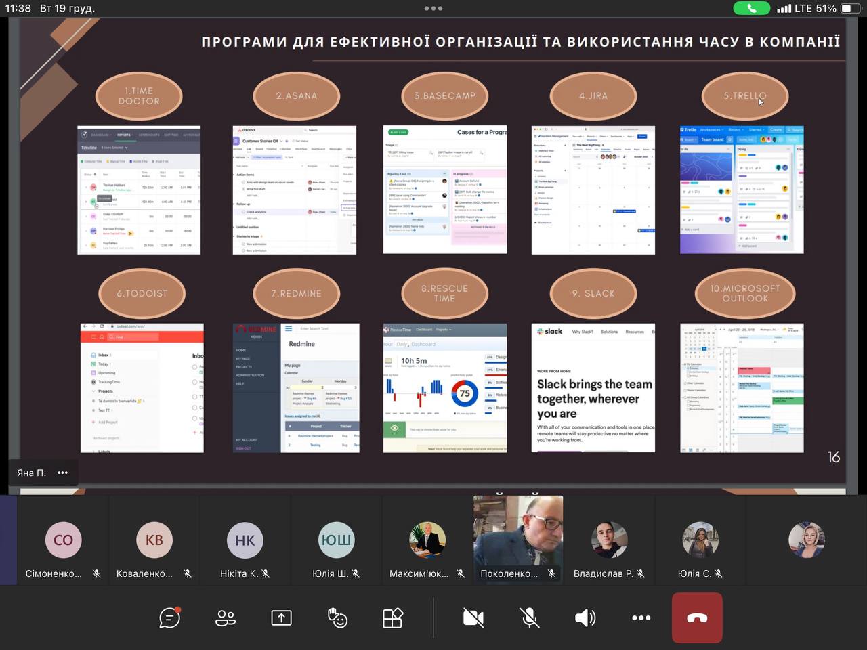Tap the share screen icon

(281, 617)
